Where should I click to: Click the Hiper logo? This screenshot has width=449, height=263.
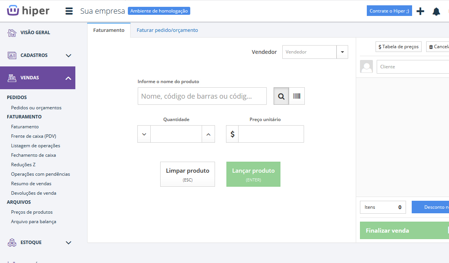(29, 11)
